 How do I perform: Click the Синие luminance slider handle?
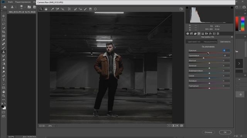tap(209, 78)
